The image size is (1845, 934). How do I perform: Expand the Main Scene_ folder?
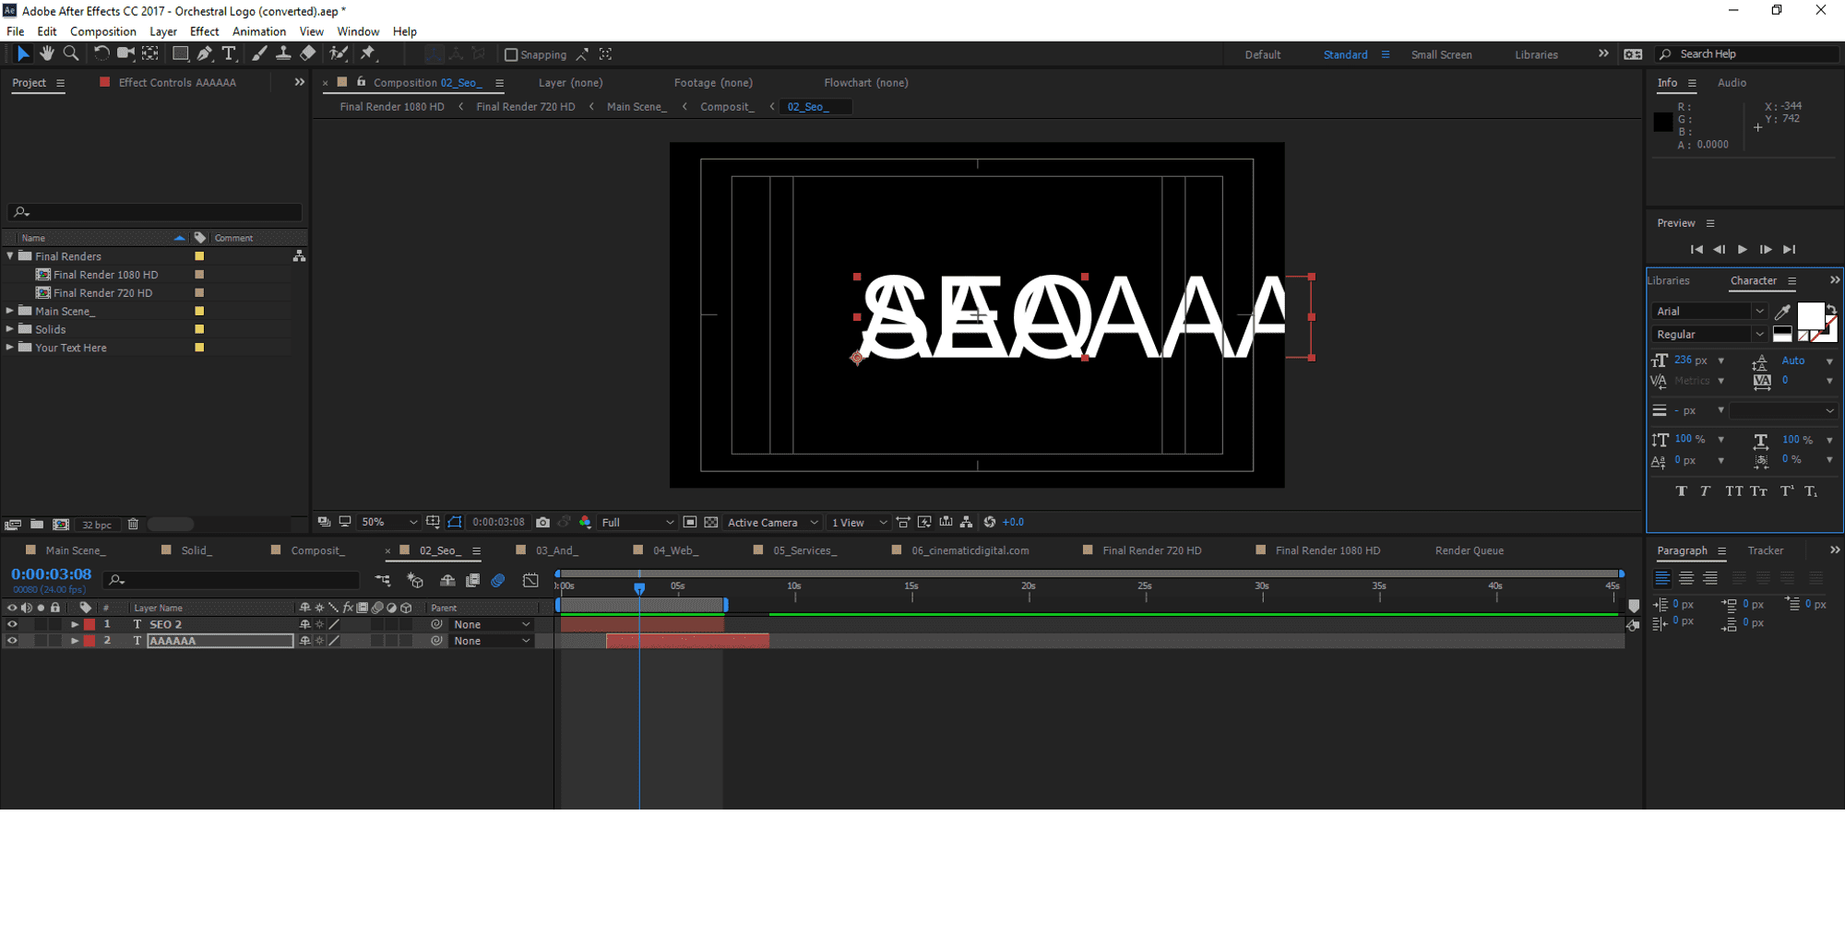pyautogui.click(x=10, y=312)
